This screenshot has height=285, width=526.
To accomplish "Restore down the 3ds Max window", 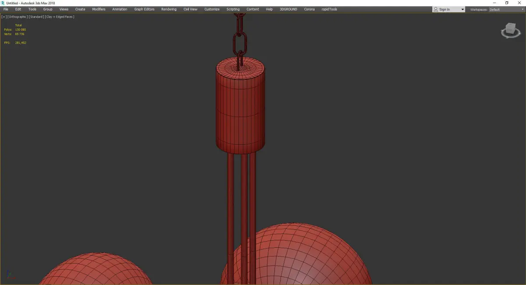I will pyautogui.click(x=507, y=3).
